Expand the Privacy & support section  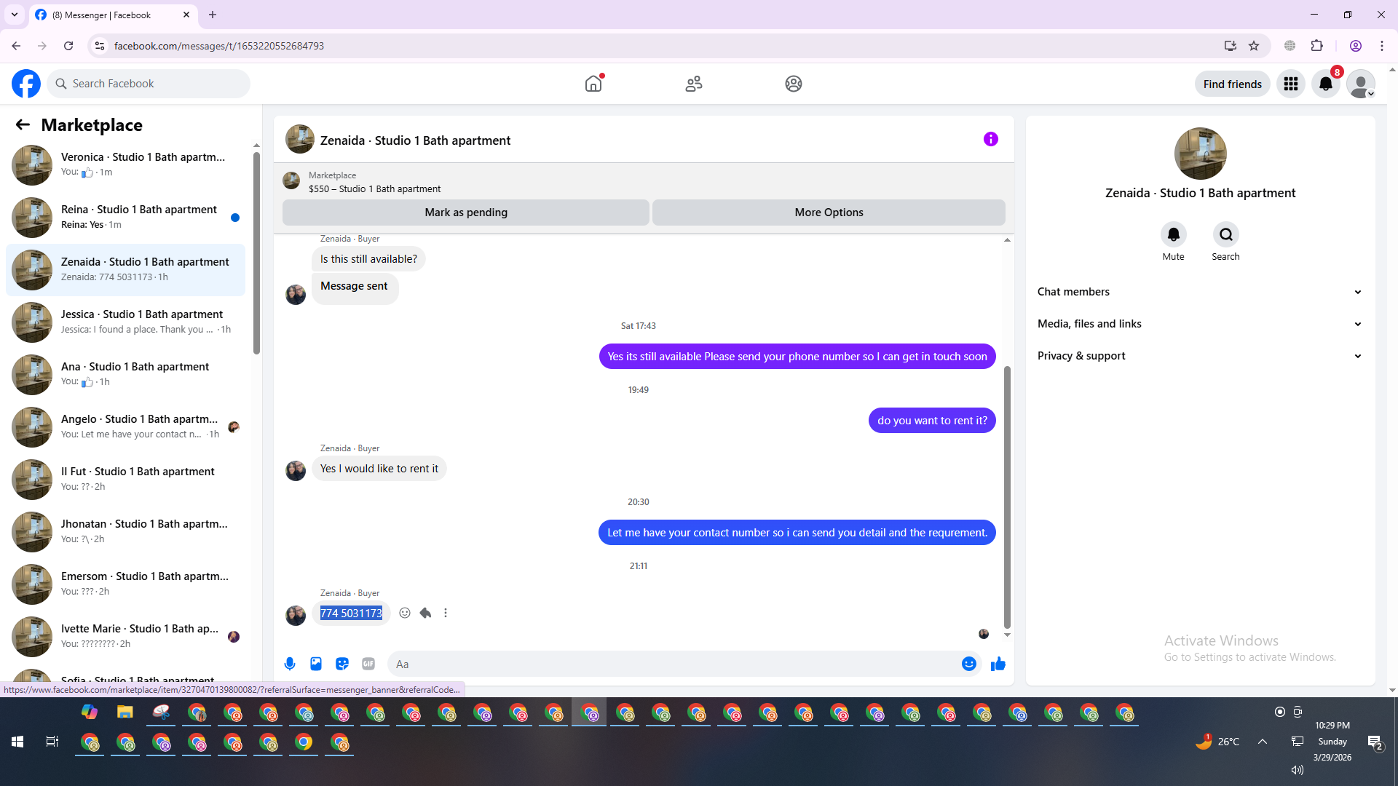1200,356
